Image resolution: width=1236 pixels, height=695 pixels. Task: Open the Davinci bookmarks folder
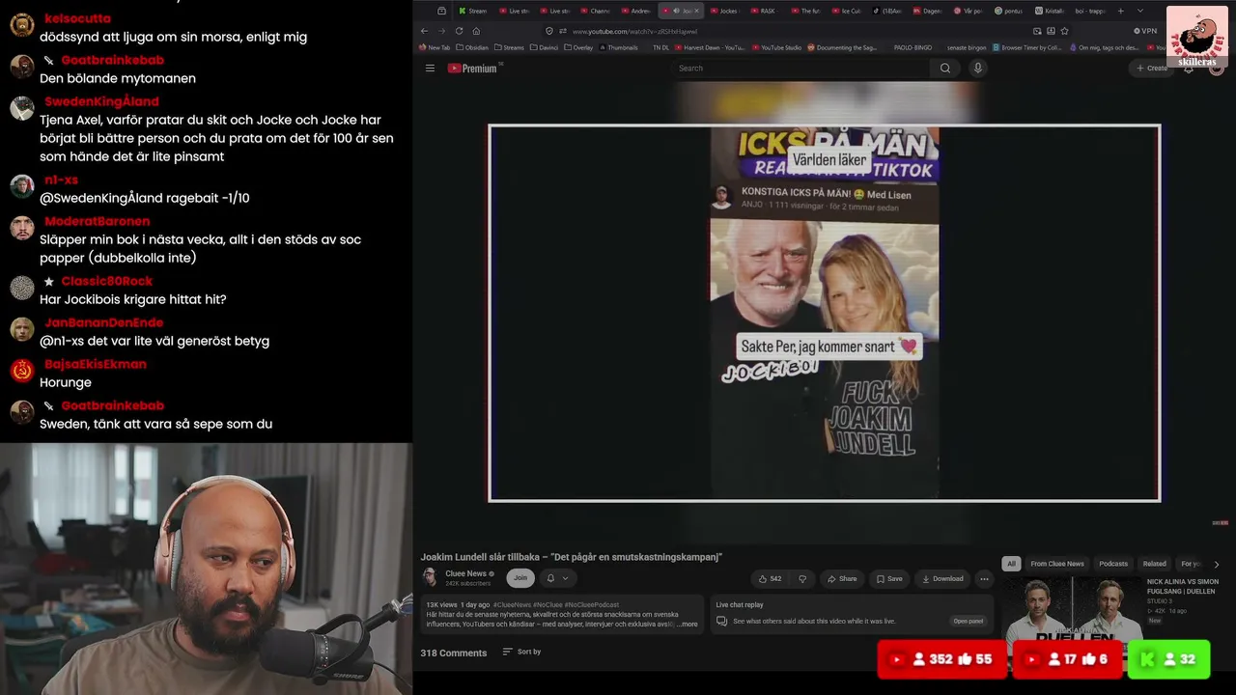(x=547, y=47)
